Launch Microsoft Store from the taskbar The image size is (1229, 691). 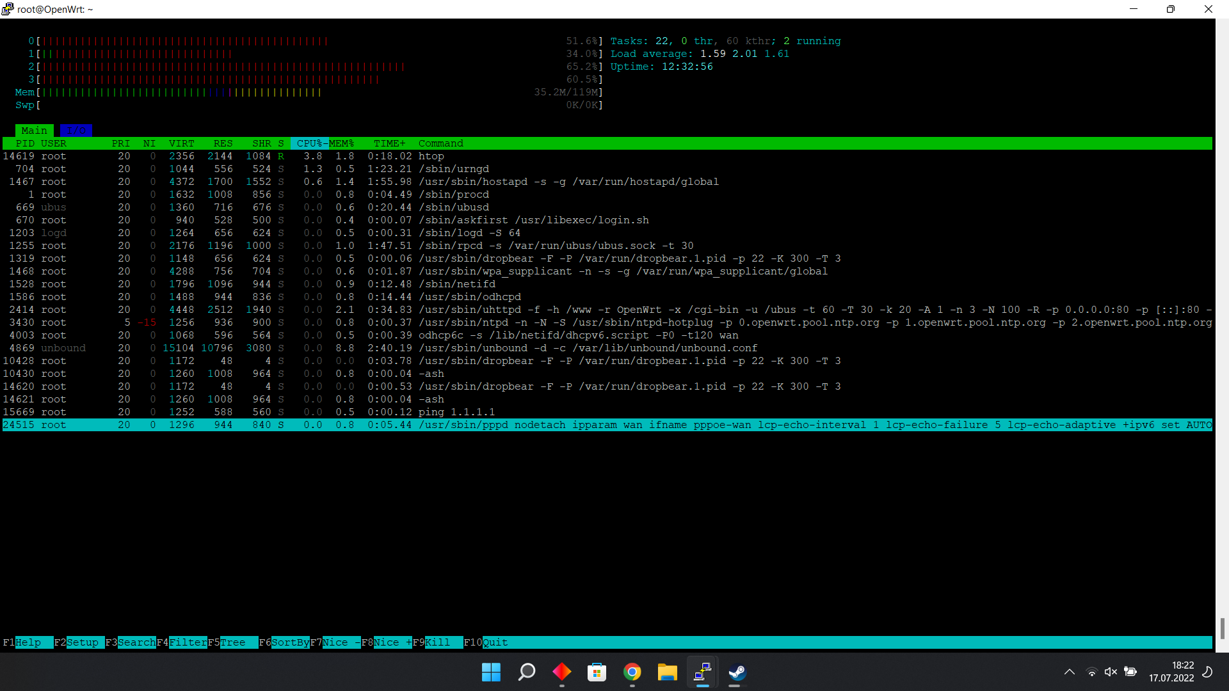tap(597, 672)
